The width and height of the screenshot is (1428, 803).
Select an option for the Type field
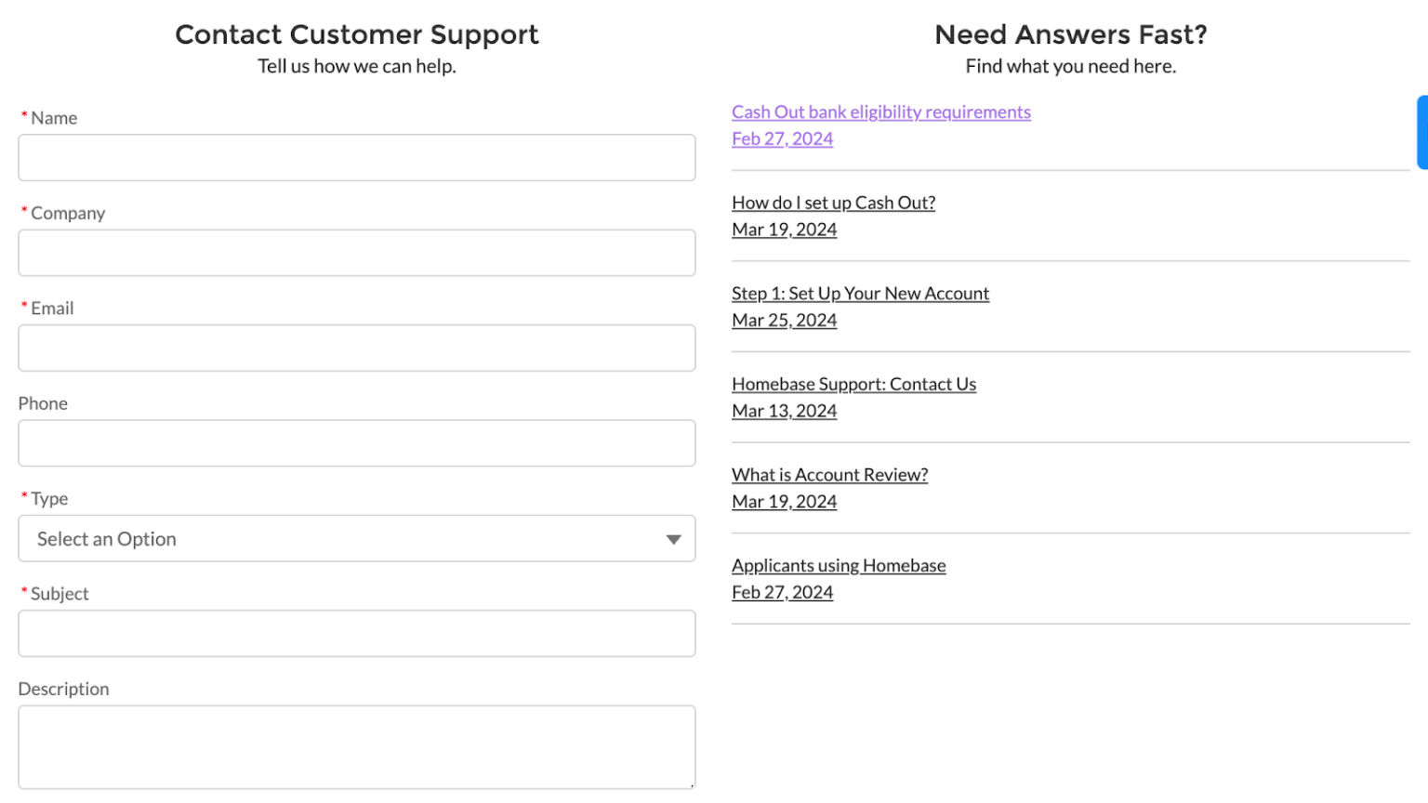pyautogui.click(x=357, y=538)
